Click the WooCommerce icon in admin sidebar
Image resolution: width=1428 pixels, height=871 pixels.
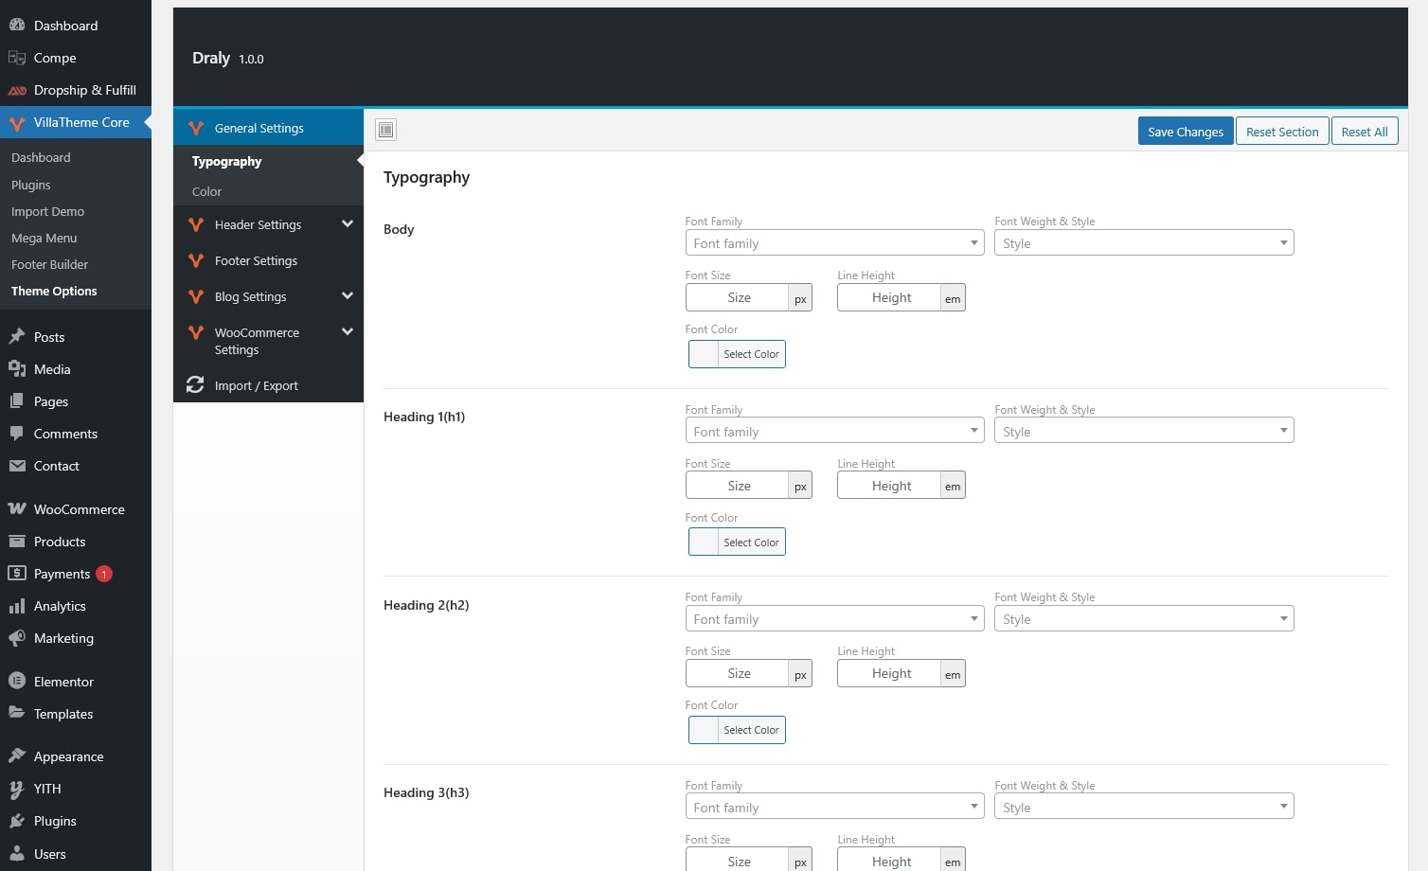click(x=17, y=509)
